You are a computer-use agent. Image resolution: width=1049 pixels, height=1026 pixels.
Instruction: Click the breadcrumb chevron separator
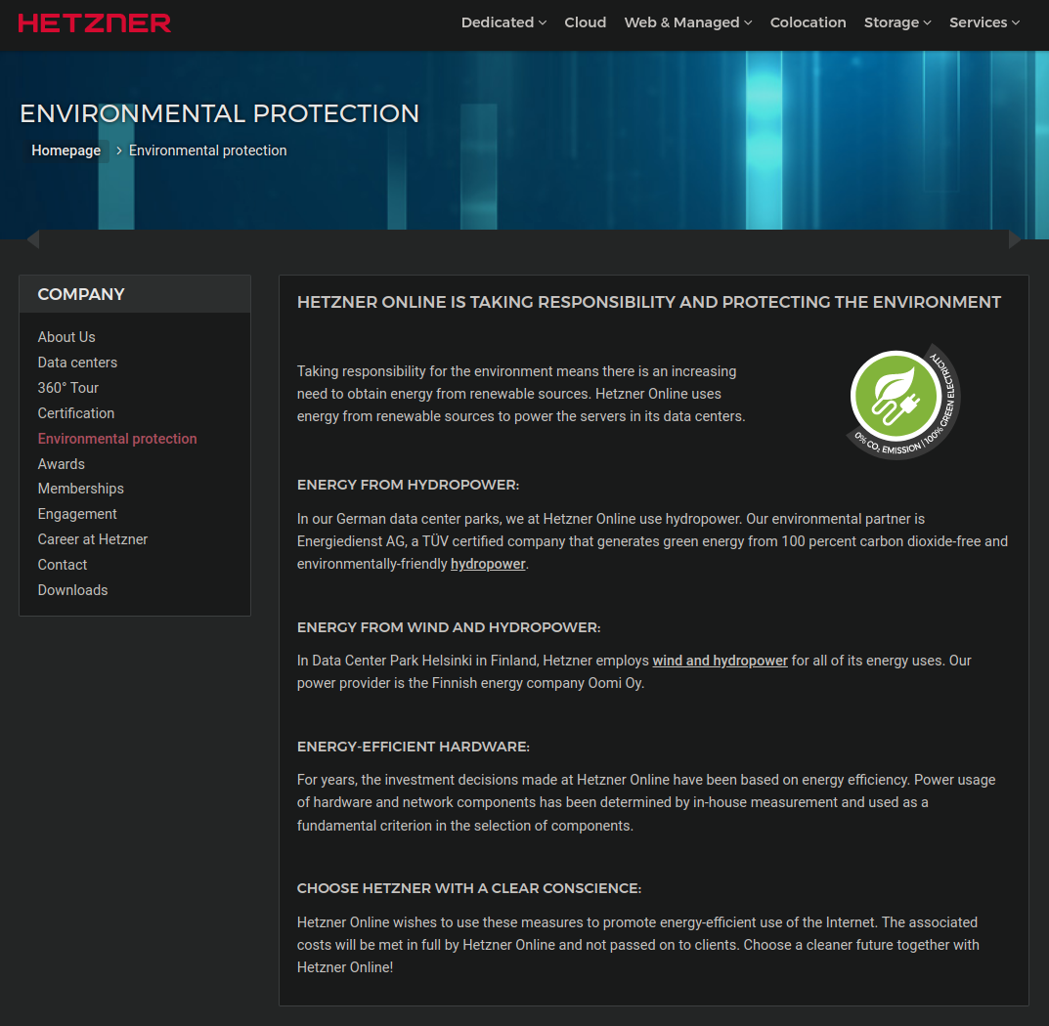(119, 150)
